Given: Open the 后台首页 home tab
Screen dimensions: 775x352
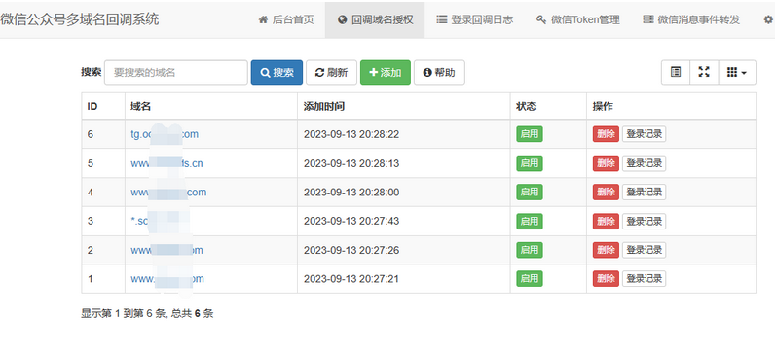Looking at the screenshot, I should coord(286,19).
